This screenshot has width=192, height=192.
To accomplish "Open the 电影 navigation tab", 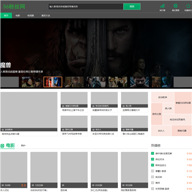I will 18,15.
